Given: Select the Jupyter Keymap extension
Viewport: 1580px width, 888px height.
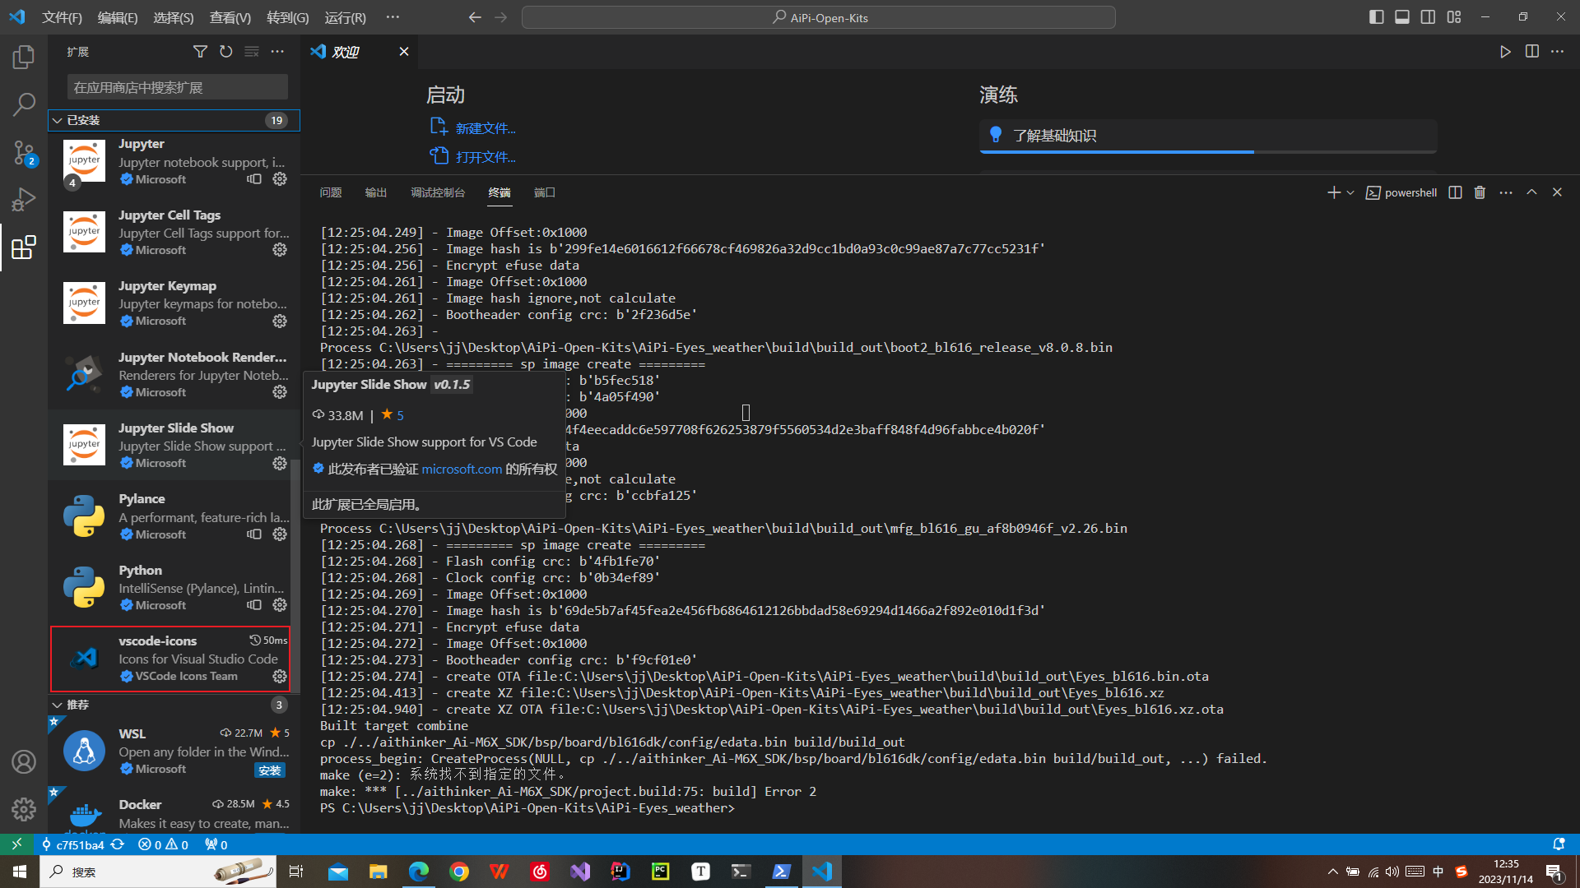Looking at the screenshot, I should [174, 303].
